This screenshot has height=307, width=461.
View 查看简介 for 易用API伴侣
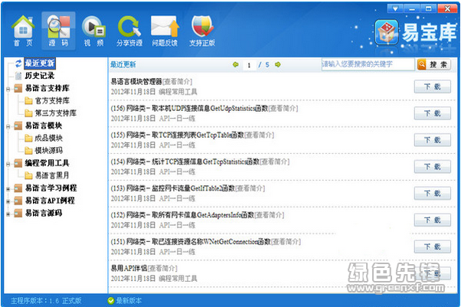pyautogui.click(x=162, y=269)
